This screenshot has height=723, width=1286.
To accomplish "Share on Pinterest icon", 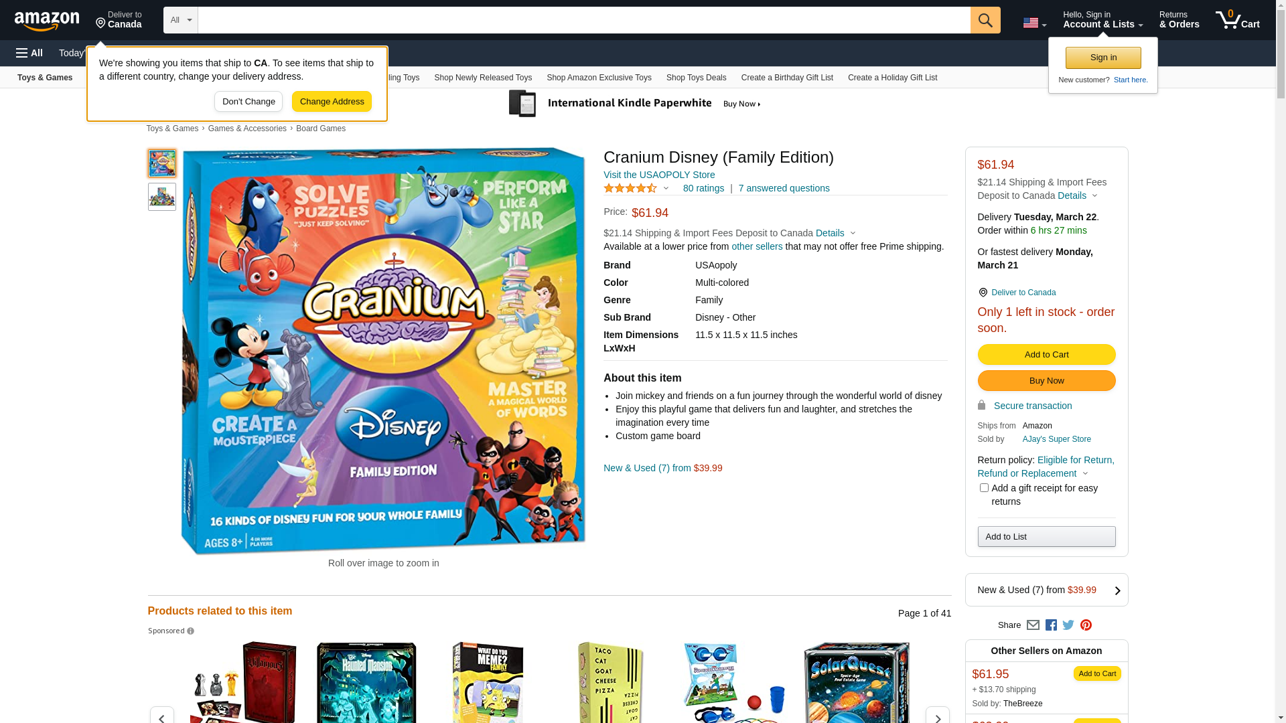I will (x=1086, y=625).
